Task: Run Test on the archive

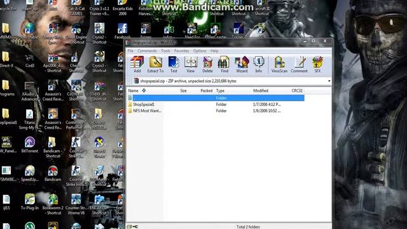Action: 174,64
